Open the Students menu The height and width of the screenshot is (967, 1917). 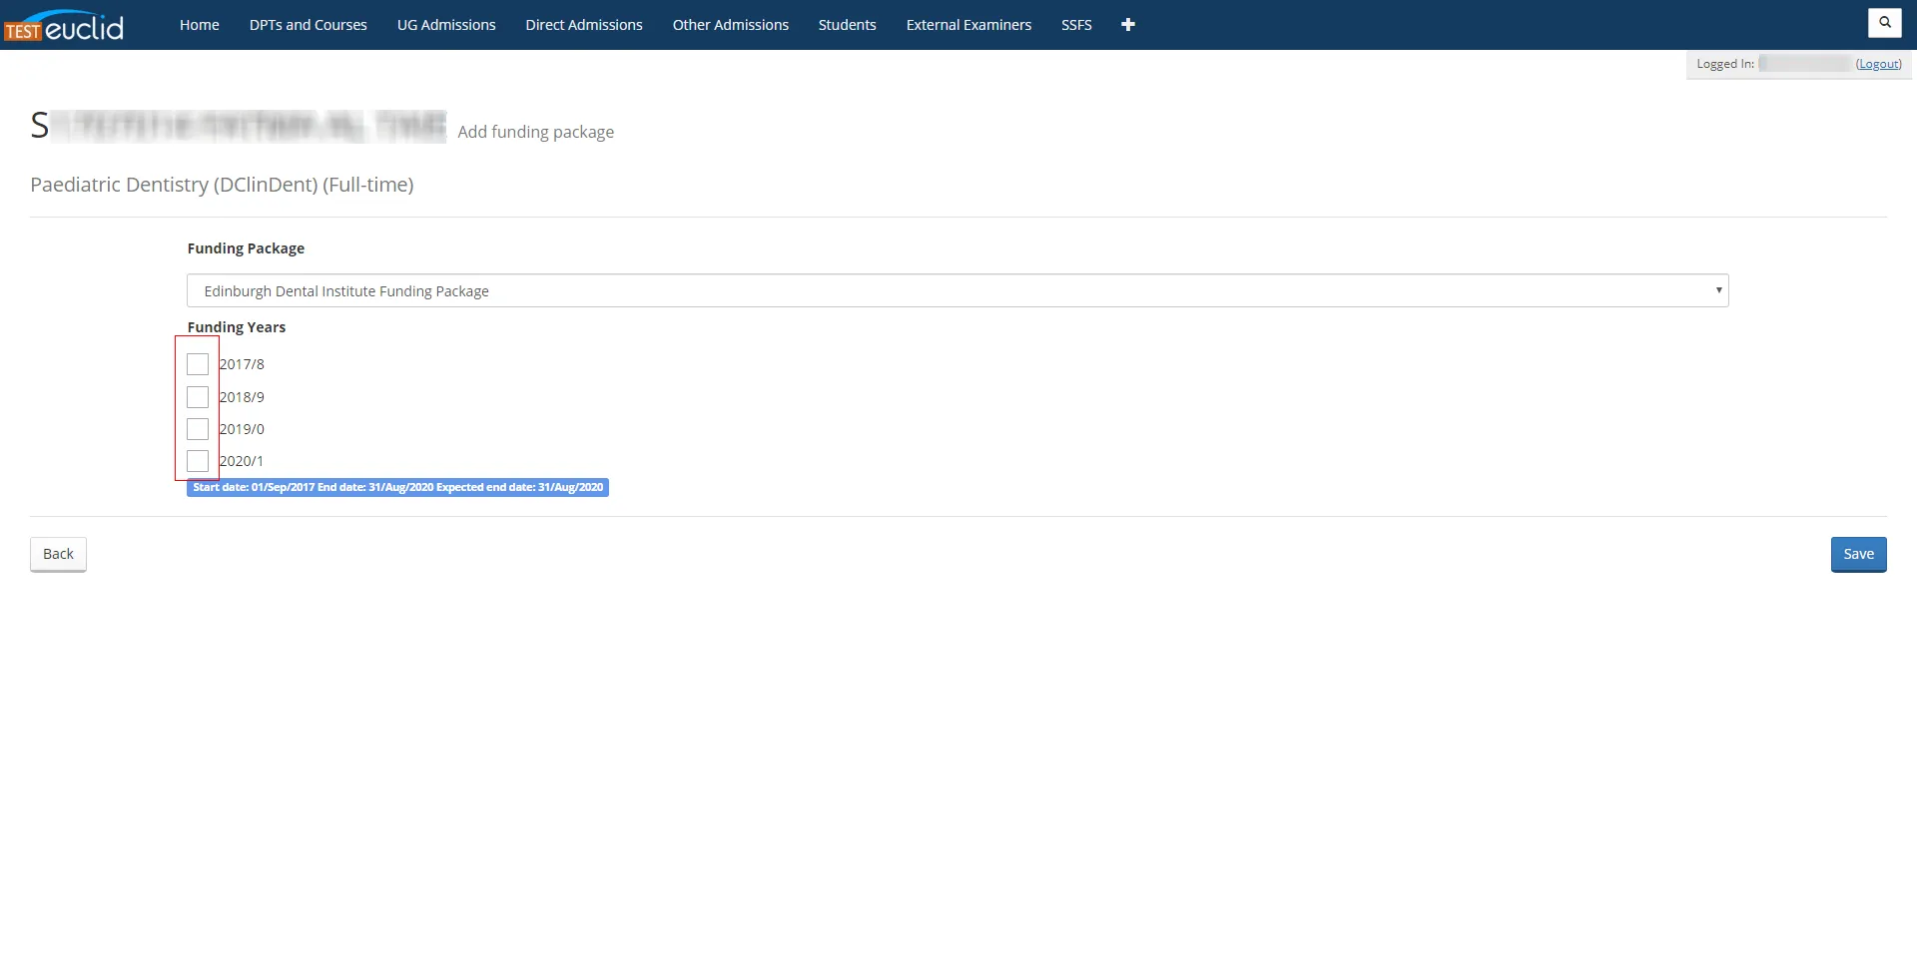847,25
